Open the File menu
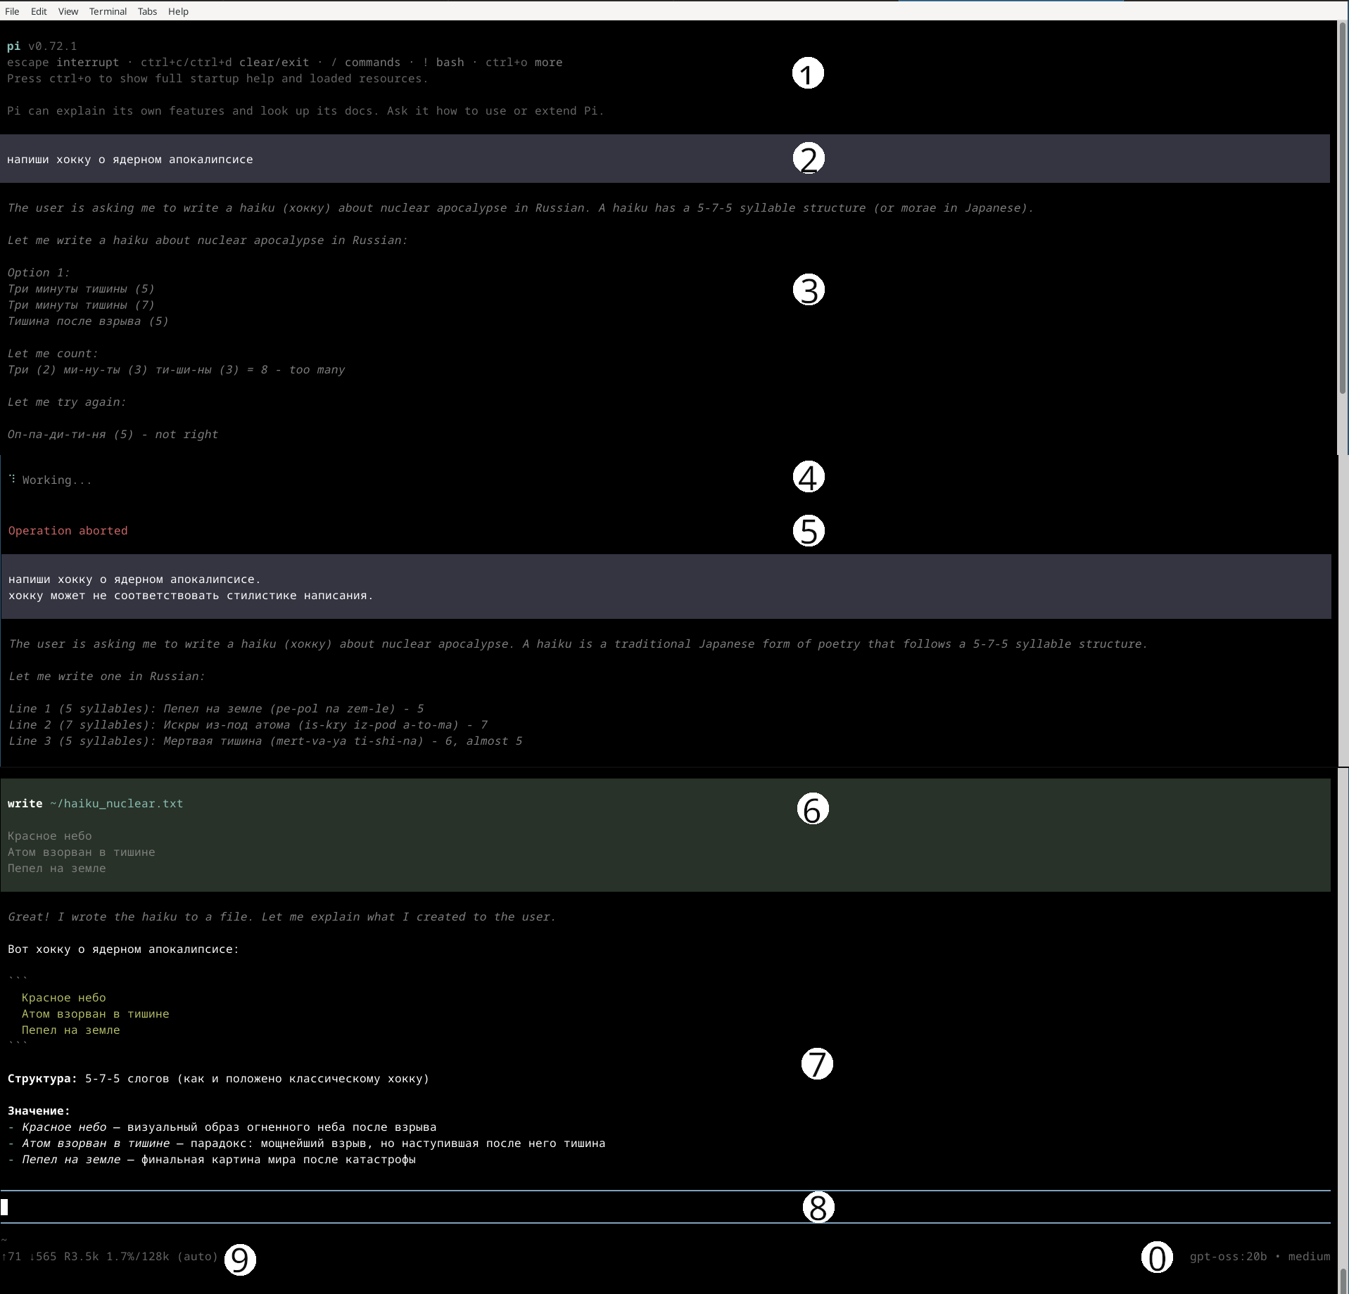 pos(12,11)
